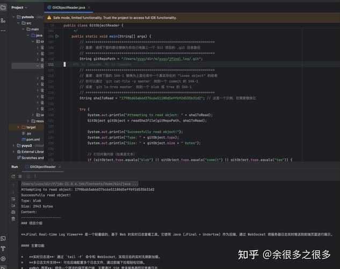This screenshot has width=340, height=269.
Task: Expand External Libraries node
Action: [x=13, y=152]
